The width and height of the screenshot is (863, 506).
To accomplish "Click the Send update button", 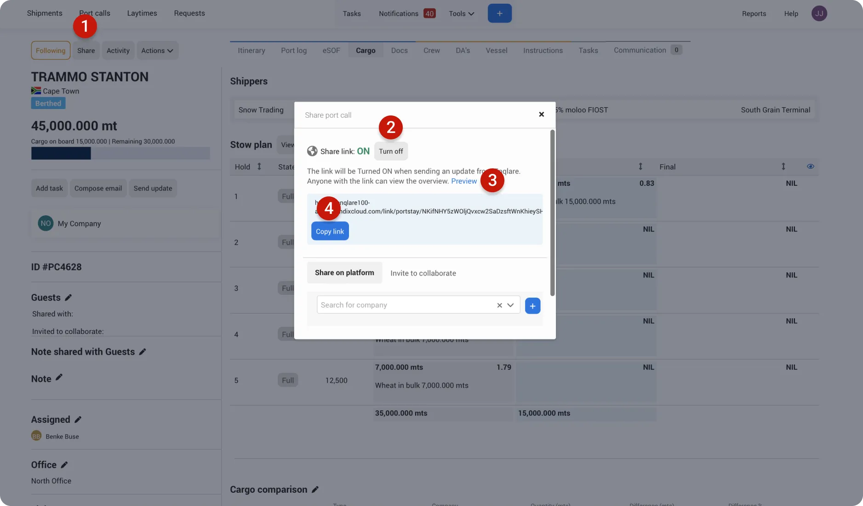I will [153, 188].
